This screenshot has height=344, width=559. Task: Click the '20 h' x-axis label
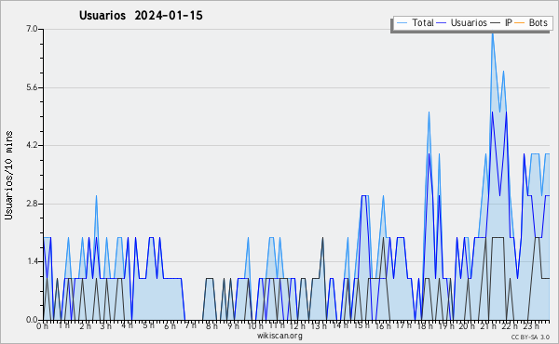tap(467, 325)
